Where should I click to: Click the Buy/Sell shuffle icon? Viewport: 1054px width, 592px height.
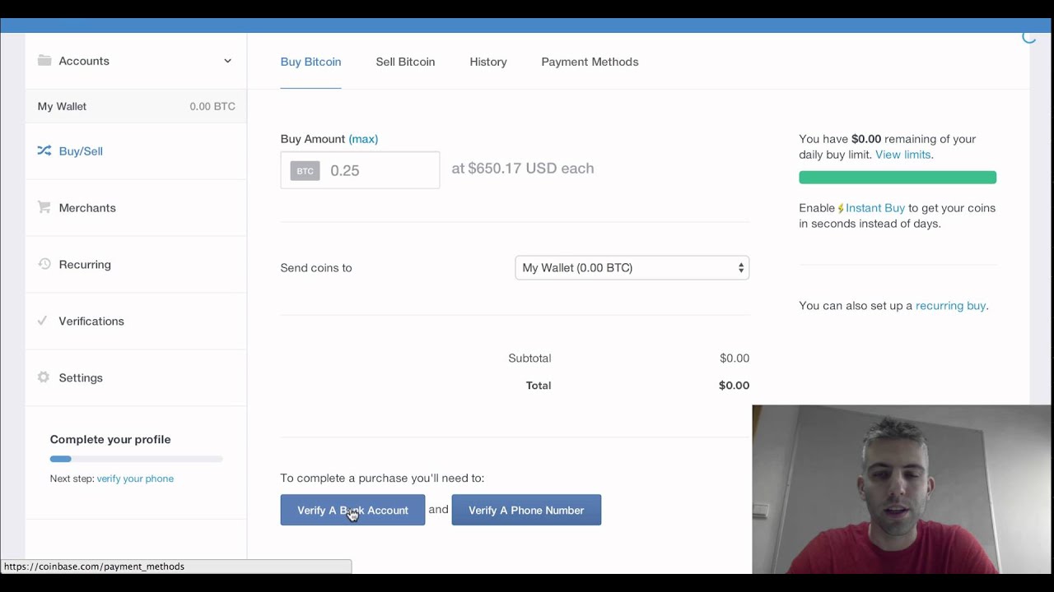44,150
